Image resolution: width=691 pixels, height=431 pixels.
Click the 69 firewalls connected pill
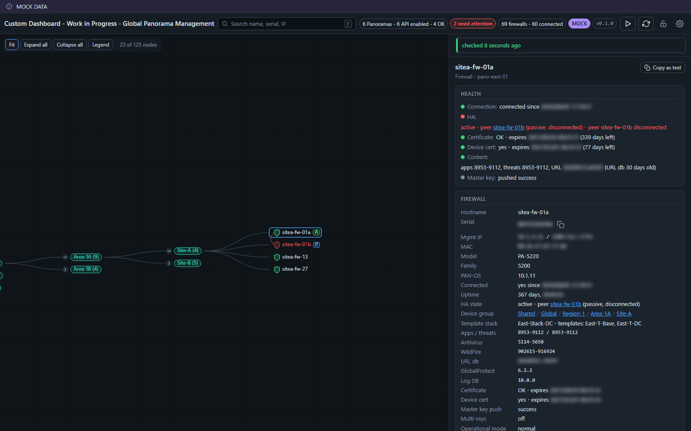click(532, 24)
